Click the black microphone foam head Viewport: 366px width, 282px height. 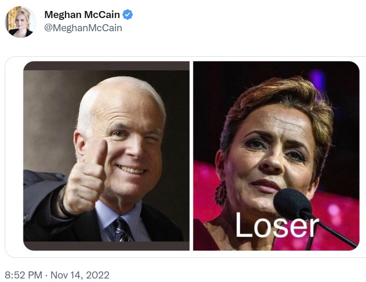click(292, 204)
